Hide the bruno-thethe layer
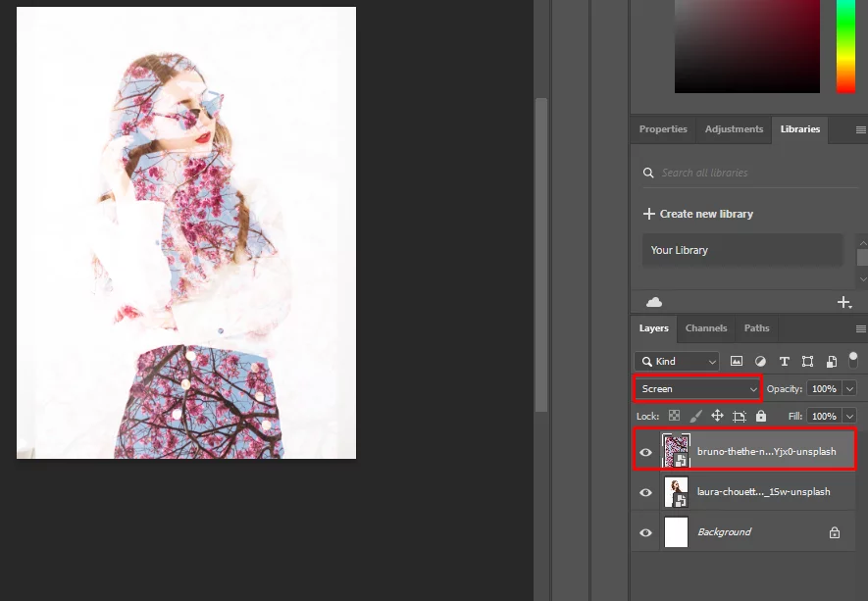868x601 pixels. point(645,452)
